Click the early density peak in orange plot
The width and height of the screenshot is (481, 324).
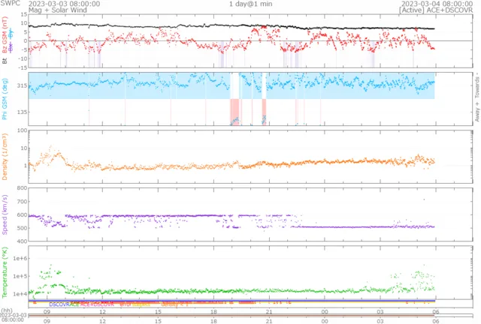click(x=51, y=150)
